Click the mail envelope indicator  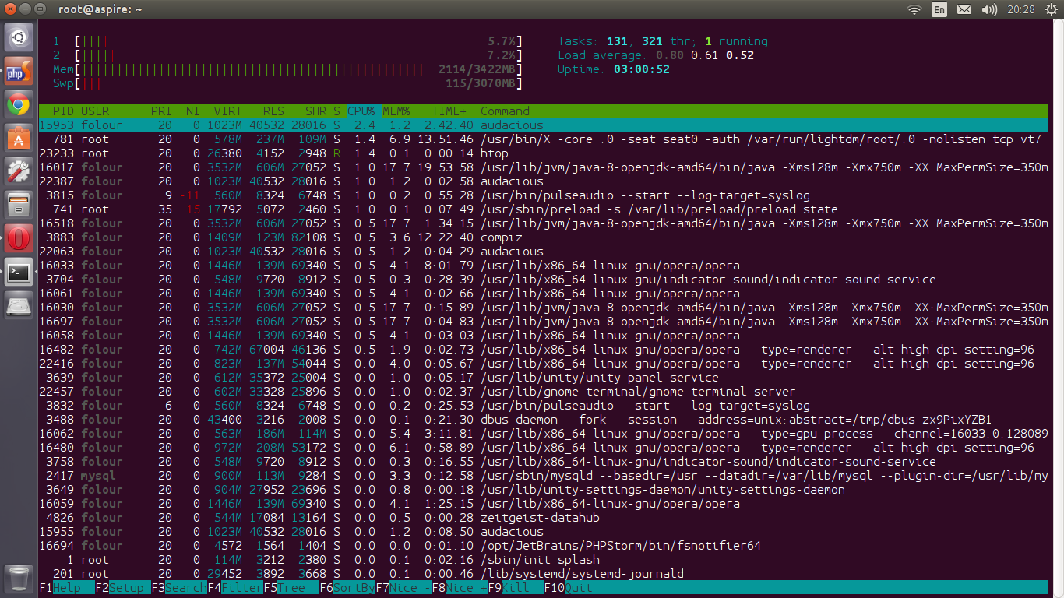[x=964, y=9]
